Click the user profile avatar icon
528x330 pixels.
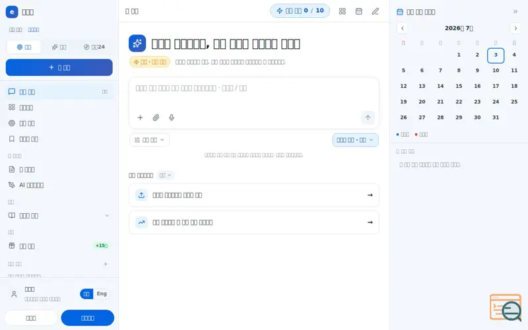[x=14, y=294]
